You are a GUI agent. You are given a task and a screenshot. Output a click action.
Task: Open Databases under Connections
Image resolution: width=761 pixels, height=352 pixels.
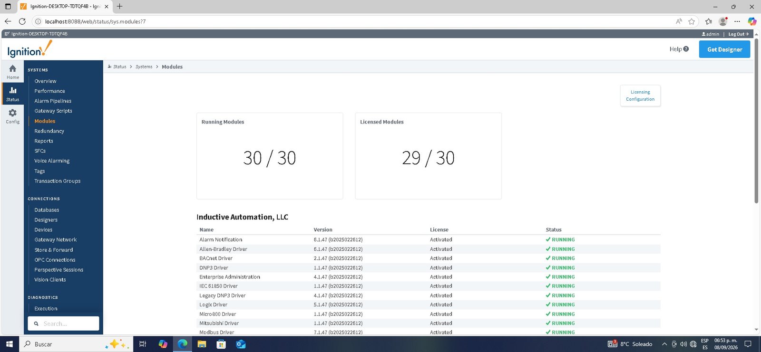click(47, 210)
